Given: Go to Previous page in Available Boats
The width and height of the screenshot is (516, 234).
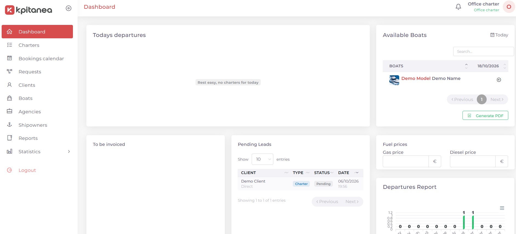Looking at the screenshot, I should [462, 99].
